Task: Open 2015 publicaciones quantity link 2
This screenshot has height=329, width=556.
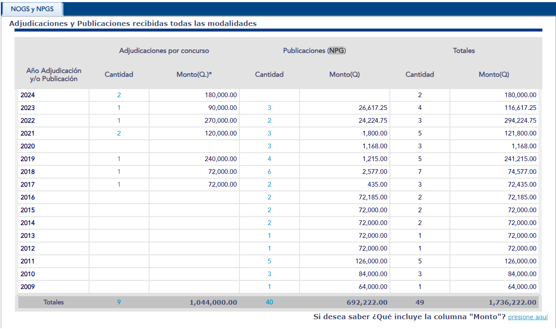Action: [269, 210]
